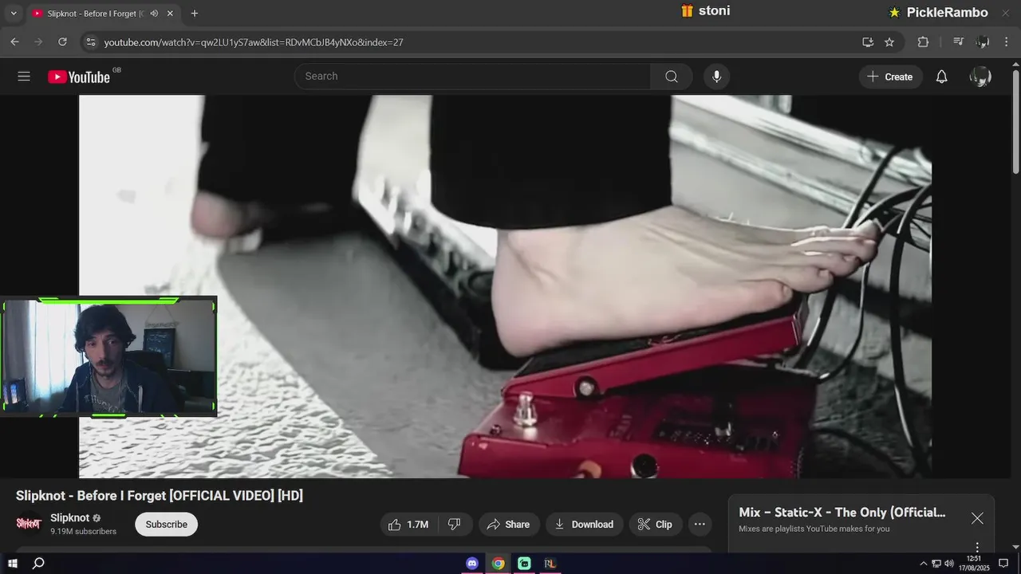The width and height of the screenshot is (1021, 574).
Task: Start voice search with microphone icon
Action: pos(716,77)
